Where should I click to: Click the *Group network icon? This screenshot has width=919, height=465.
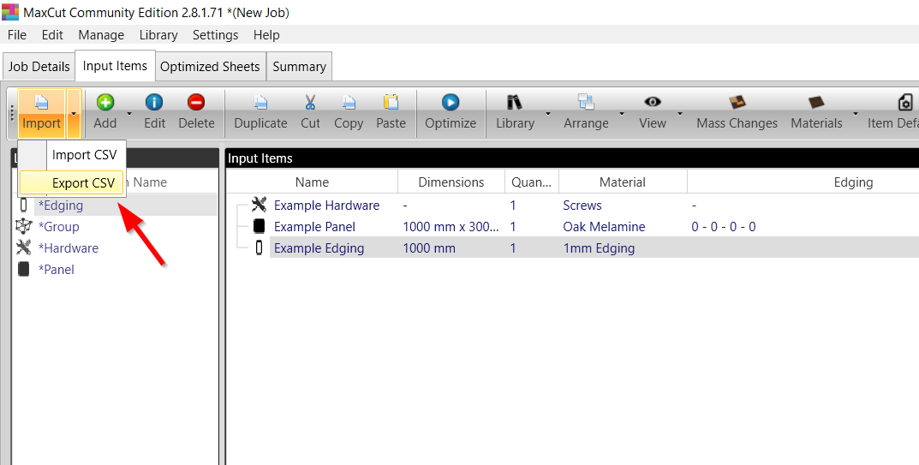pyautogui.click(x=23, y=226)
